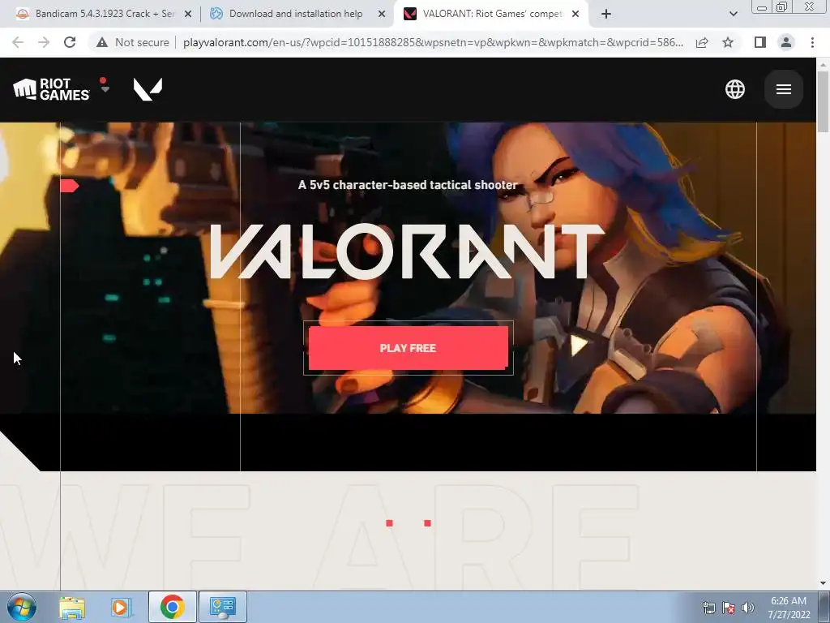The height and width of the screenshot is (623, 830).
Task: Share this page icon
Action: click(702, 42)
